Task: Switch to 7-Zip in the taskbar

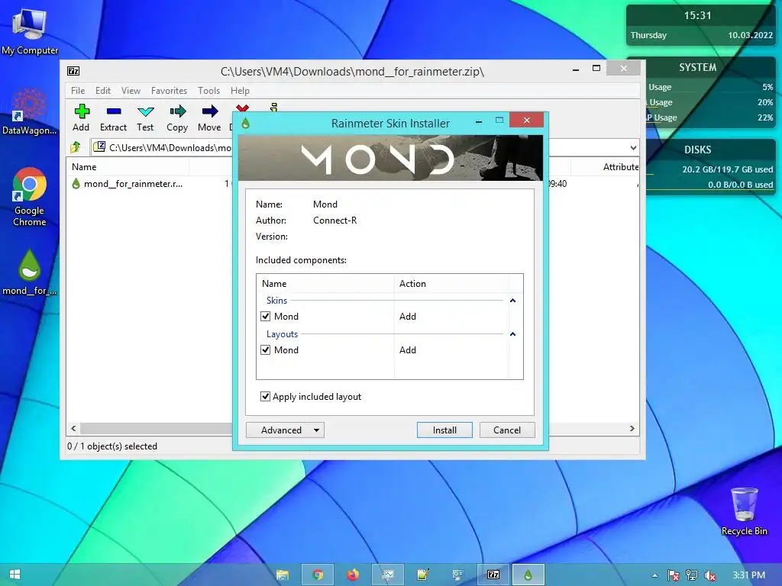Action: tap(493, 575)
